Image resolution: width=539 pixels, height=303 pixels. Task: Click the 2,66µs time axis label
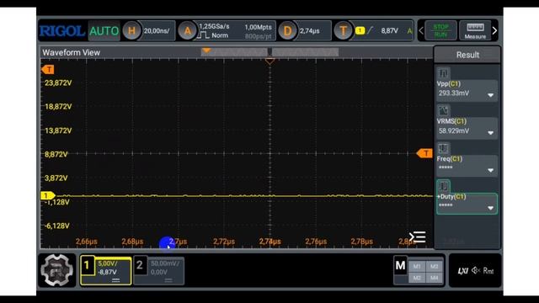[x=86, y=242]
